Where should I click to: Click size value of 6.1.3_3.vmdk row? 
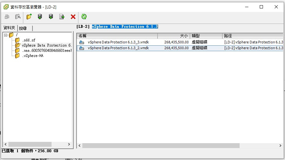pos(176,42)
